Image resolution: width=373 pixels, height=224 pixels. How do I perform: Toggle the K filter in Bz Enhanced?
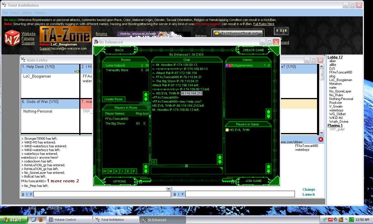click(x=117, y=171)
